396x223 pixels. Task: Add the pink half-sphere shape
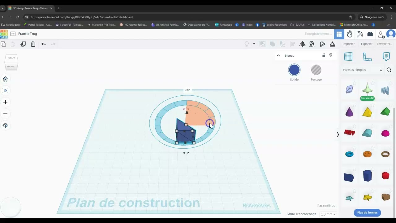point(385,133)
